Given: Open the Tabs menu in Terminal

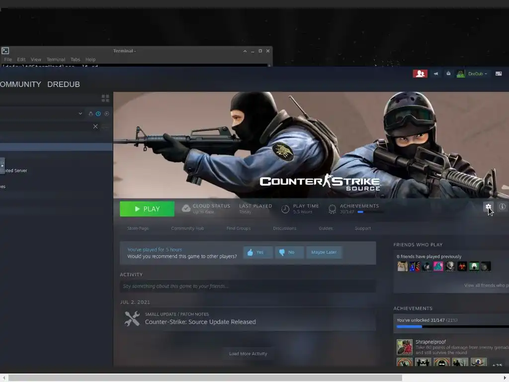Looking at the screenshot, I should 75,60.
